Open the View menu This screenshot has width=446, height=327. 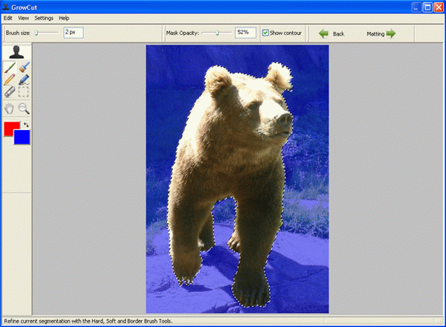(x=24, y=17)
